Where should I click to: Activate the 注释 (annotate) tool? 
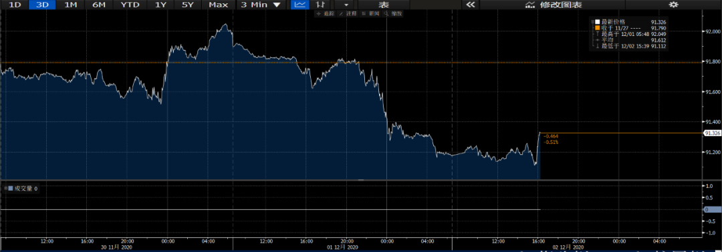[347, 14]
